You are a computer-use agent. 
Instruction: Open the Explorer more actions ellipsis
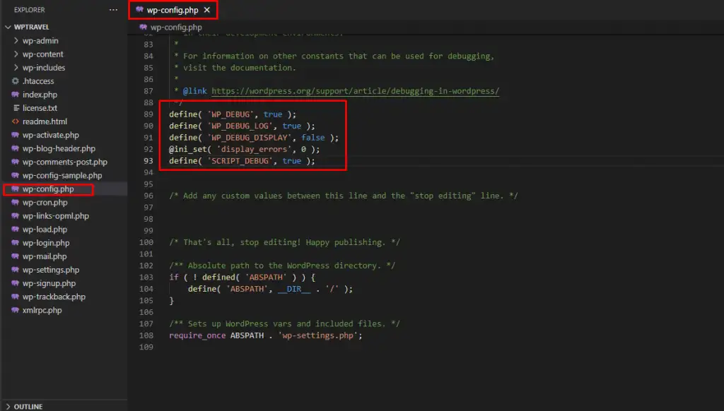click(x=113, y=10)
